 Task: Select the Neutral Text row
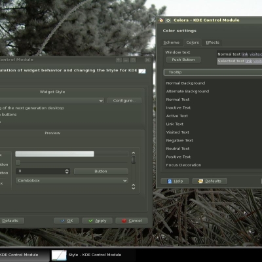(x=214, y=149)
